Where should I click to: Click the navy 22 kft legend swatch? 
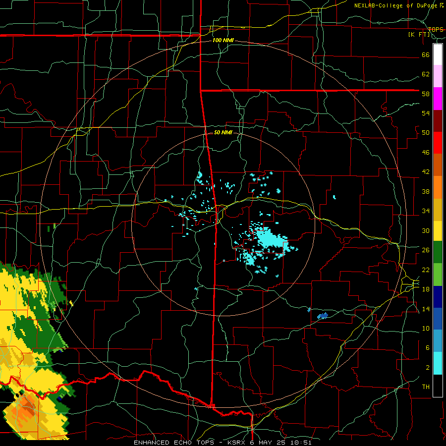tap(438, 297)
